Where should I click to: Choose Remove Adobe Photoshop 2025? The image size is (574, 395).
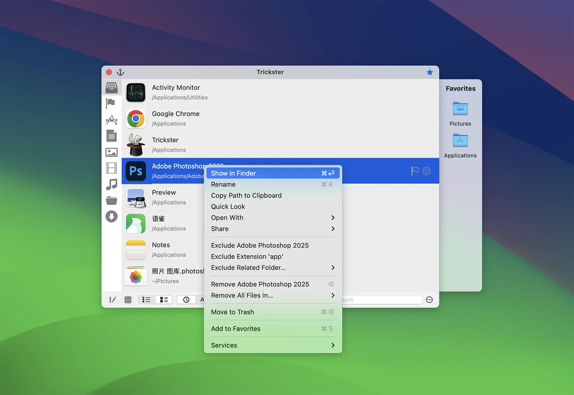click(x=273, y=284)
